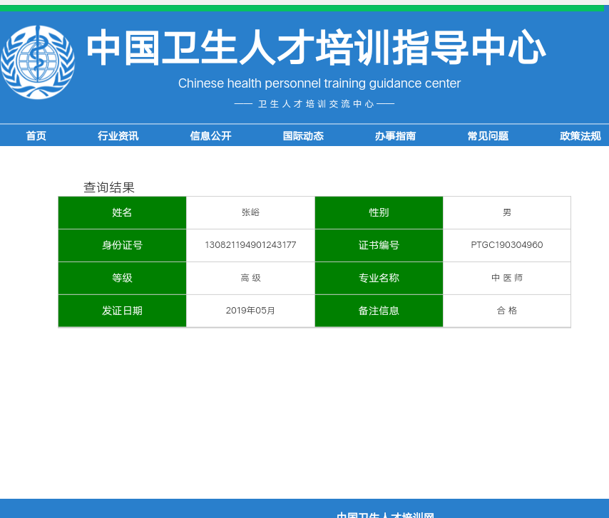Select the 性别 header cell
The height and width of the screenshot is (518, 609).
(x=379, y=212)
